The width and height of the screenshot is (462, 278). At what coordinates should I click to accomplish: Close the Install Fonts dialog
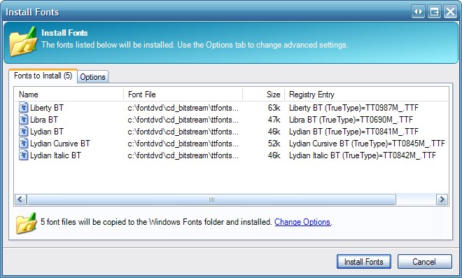coord(451,12)
